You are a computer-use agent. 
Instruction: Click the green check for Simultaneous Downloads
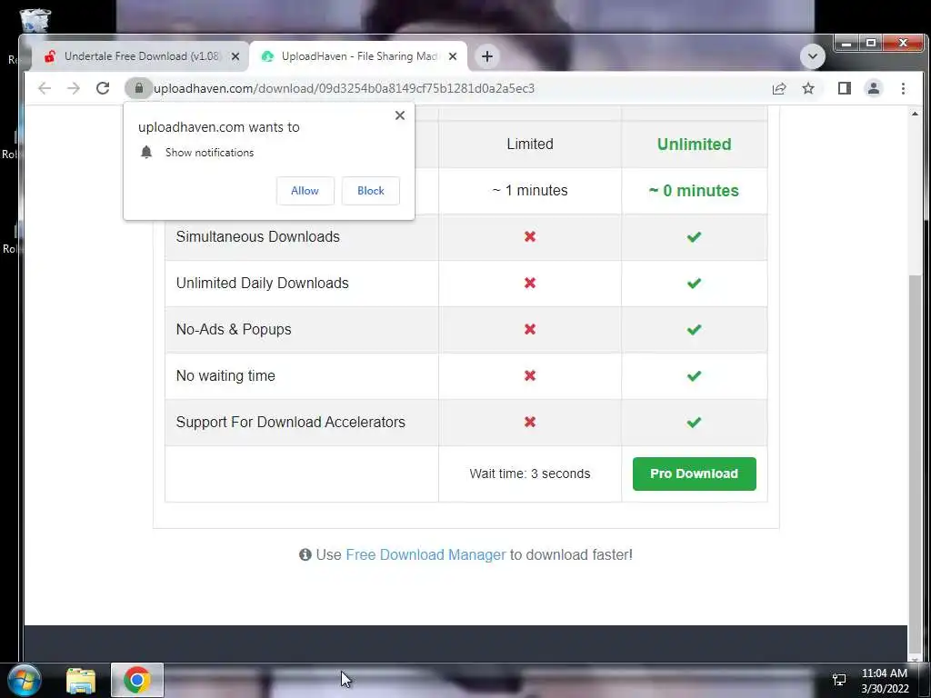tap(694, 237)
